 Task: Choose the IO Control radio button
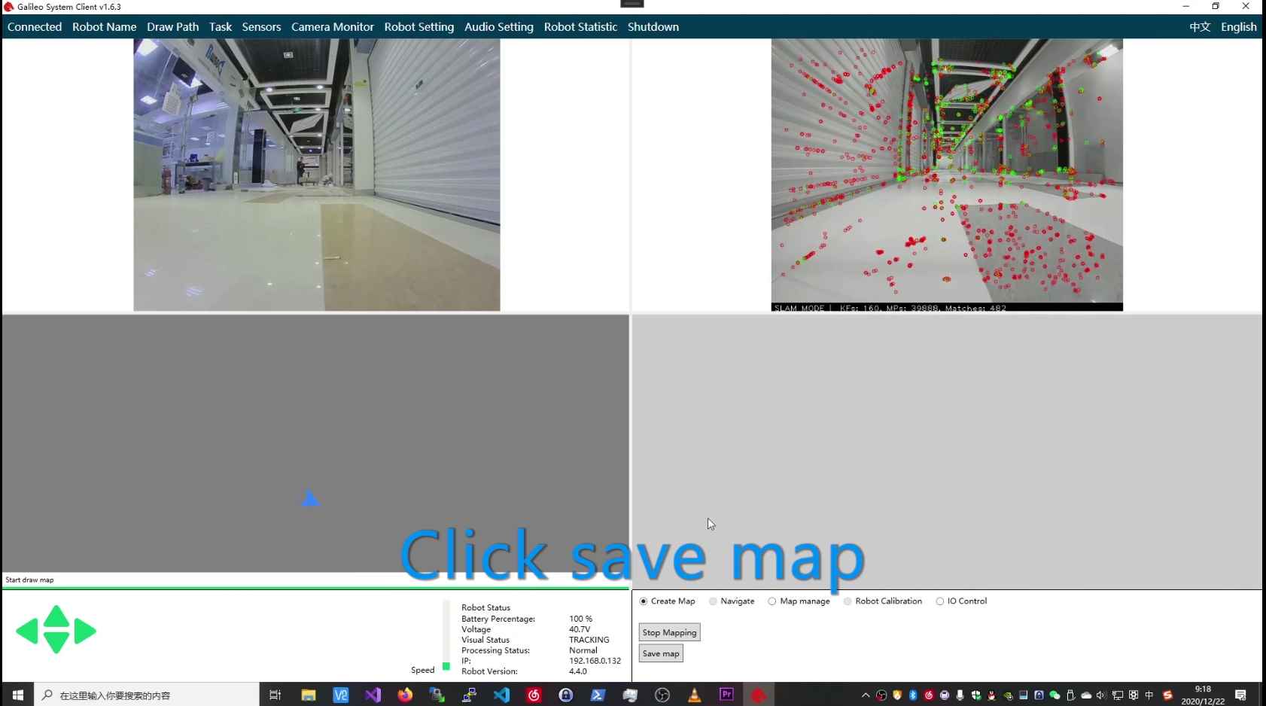click(940, 601)
